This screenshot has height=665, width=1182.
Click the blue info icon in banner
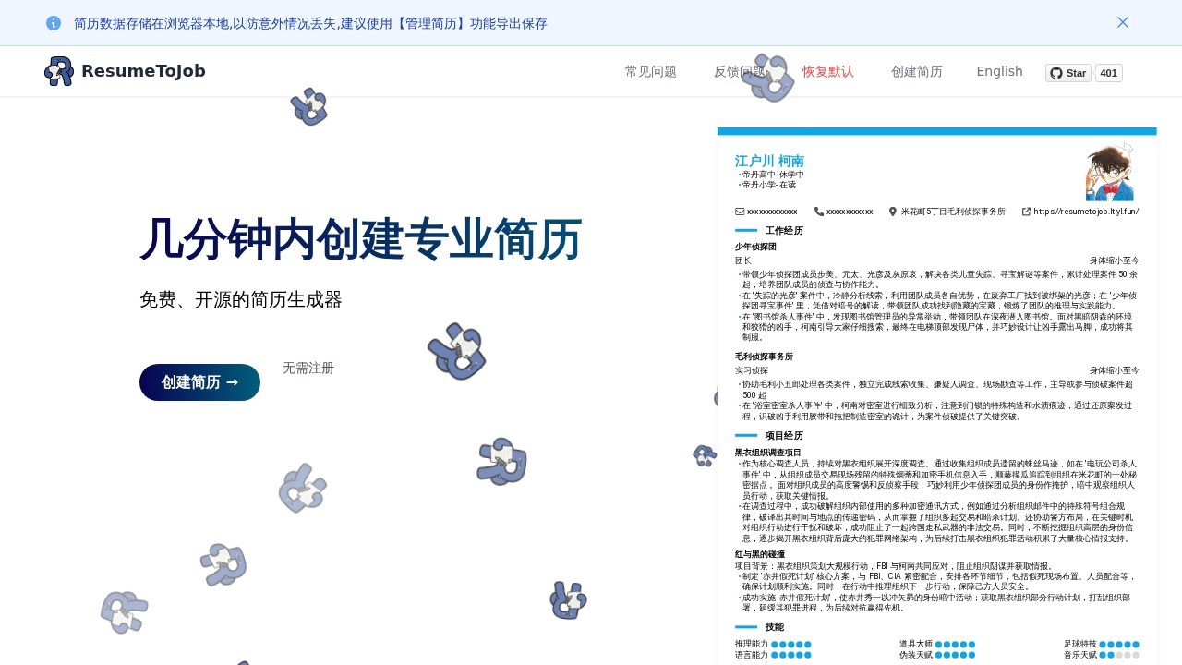[x=54, y=23]
